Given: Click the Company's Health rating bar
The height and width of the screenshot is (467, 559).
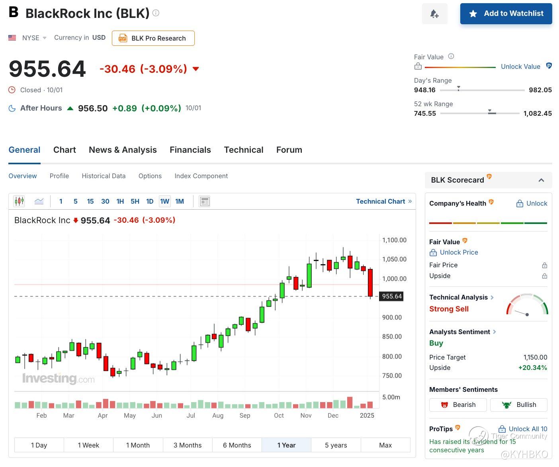Looking at the screenshot, I should [488, 223].
